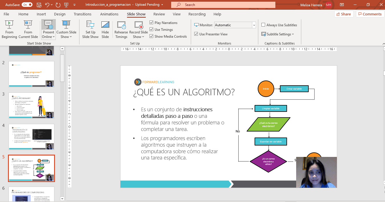Select slide 6 thumbnail
Viewport: 385px width, 202px height.
click(31, 194)
